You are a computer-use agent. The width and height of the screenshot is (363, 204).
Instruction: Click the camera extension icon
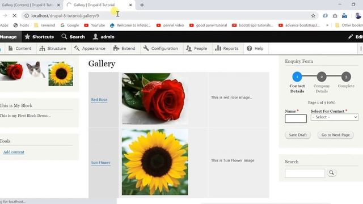(x=335, y=16)
